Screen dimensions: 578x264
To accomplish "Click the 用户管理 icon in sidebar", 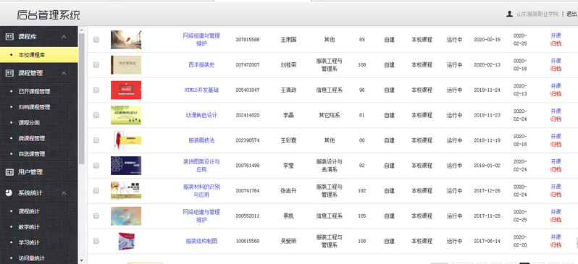I will (x=9, y=172).
